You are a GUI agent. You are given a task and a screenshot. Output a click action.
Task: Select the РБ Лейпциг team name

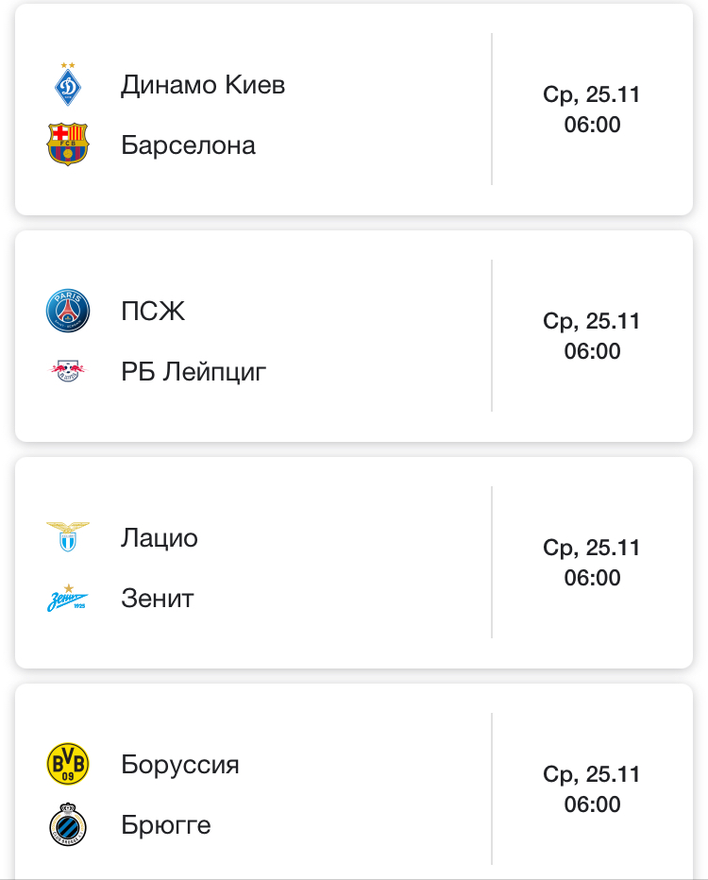(x=194, y=372)
